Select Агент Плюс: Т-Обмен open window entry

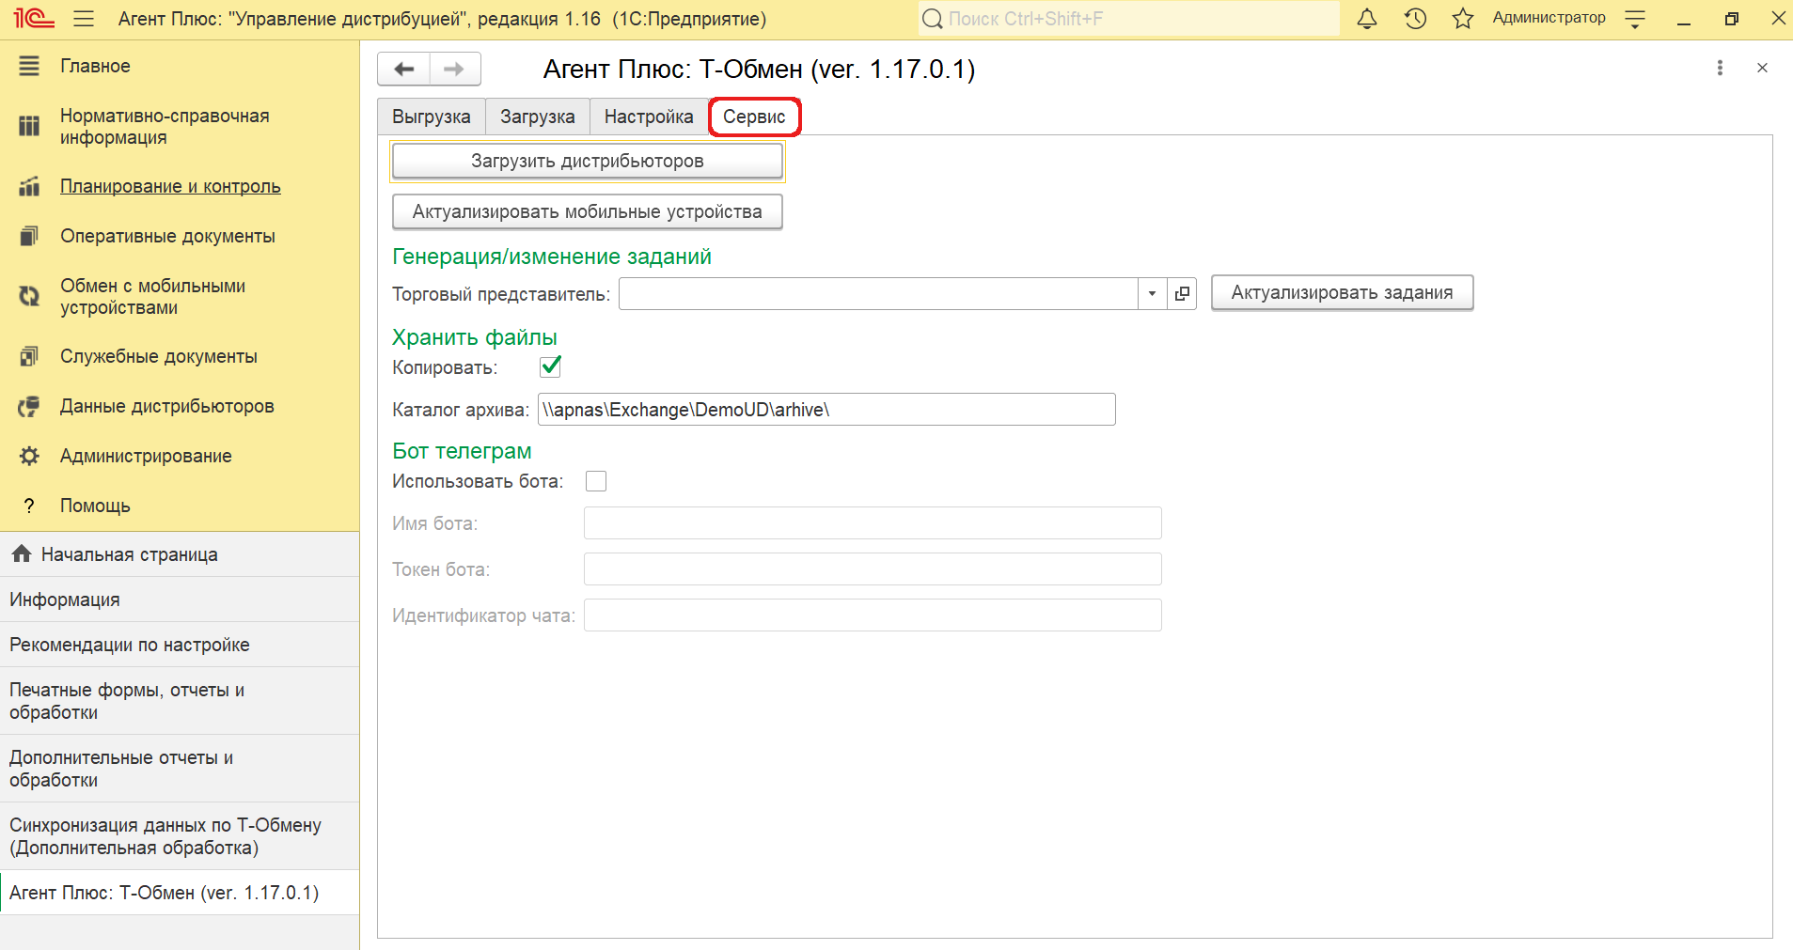click(x=180, y=893)
